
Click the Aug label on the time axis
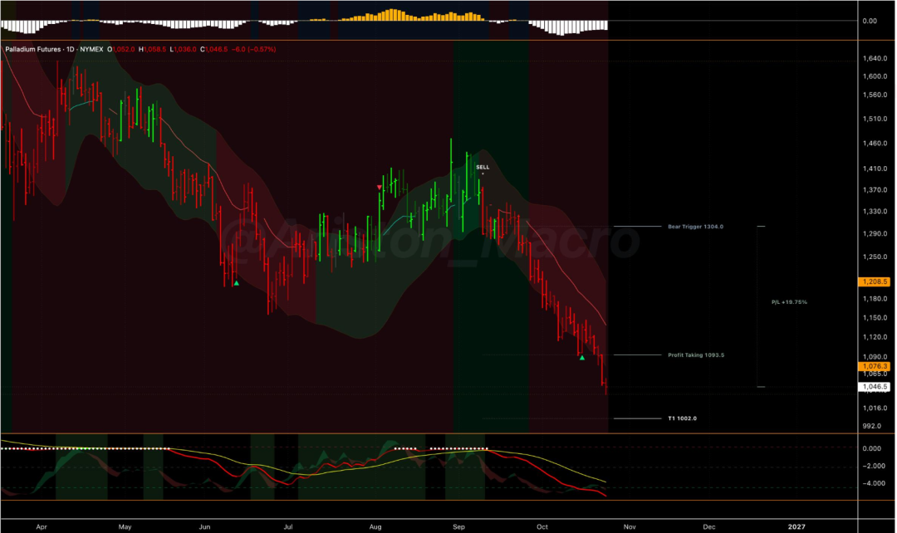pyautogui.click(x=375, y=526)
